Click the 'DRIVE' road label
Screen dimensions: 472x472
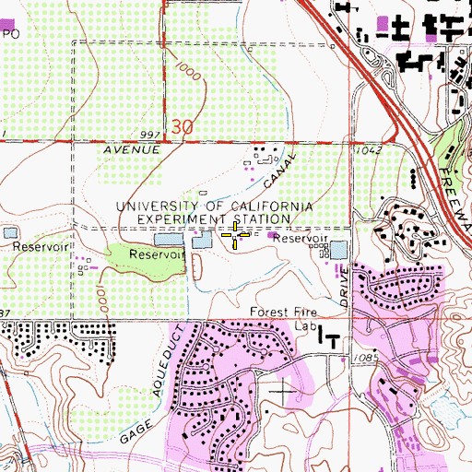coord(344,287)
